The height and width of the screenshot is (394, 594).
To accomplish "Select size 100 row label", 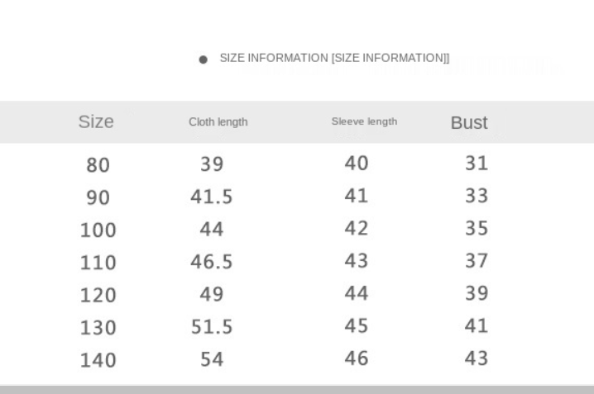I will click(98, 230).
